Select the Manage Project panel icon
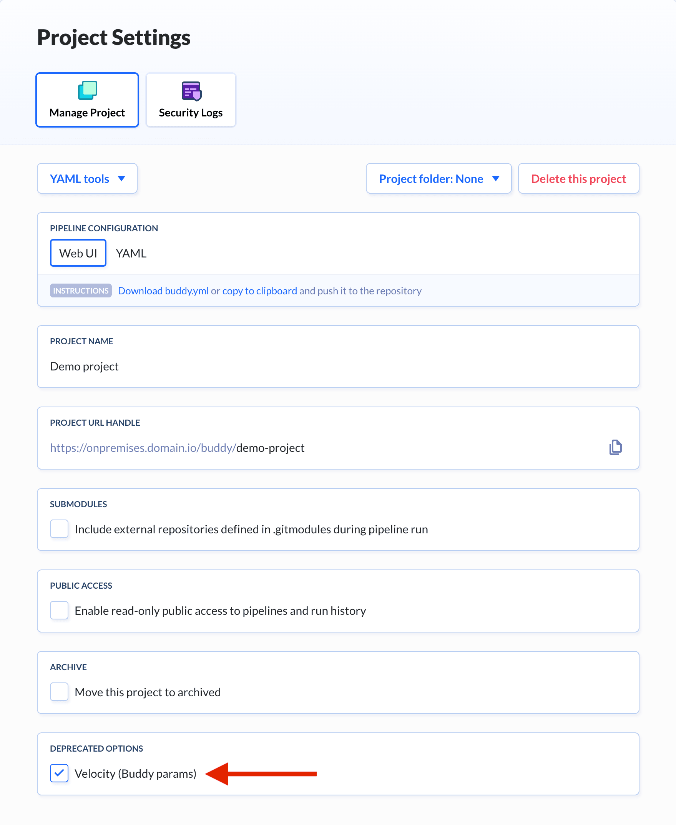Viewport: 676px width, 825px height. 87,90
